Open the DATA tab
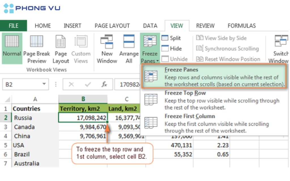This screenshot has width=290, height=181. tap(150, 26)
